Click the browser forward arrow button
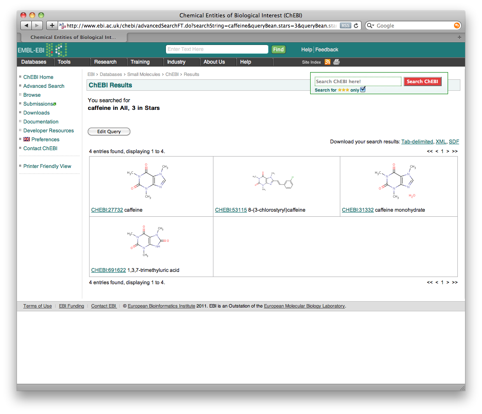Screen dimensions: 482x414 click(37, 25)
